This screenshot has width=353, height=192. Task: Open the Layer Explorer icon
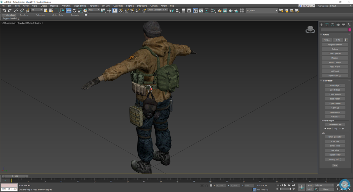pos(189,10)
